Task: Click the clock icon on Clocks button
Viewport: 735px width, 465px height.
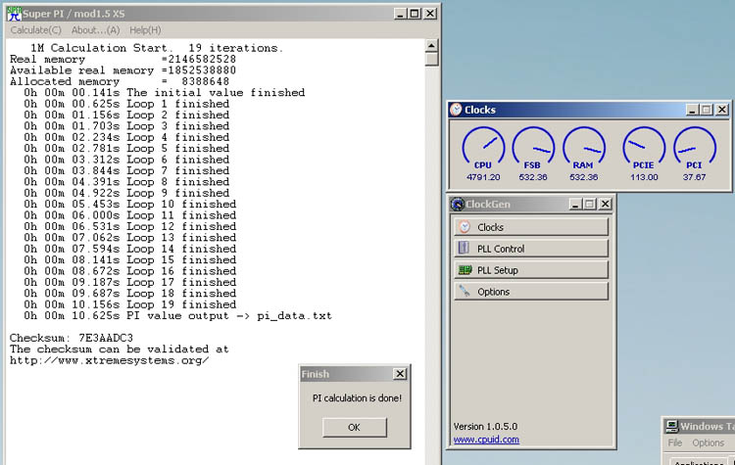Action: pyautogui.click(x=465, y=227)
